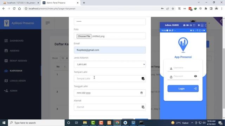Click the autofill icon in Tempat Lahir
The image size is (225, 126).
pos(143,78)
